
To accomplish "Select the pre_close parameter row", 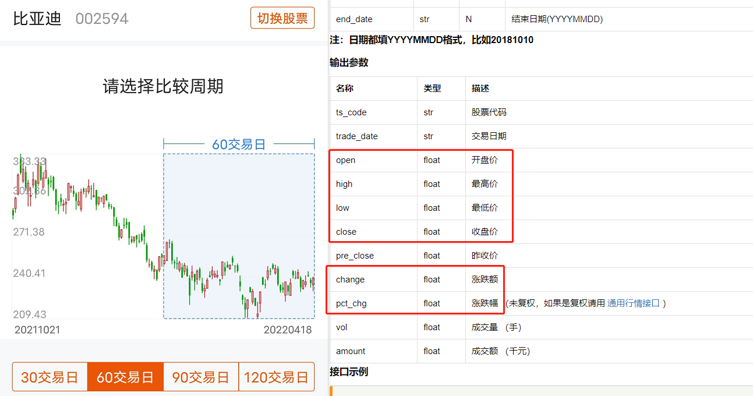I will click(373, 255).
